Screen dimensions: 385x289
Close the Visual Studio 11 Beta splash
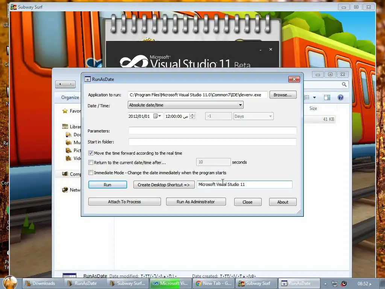[271, 49]
